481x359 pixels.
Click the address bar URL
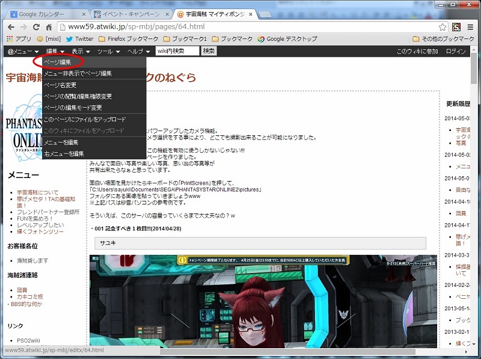(136, 27)
